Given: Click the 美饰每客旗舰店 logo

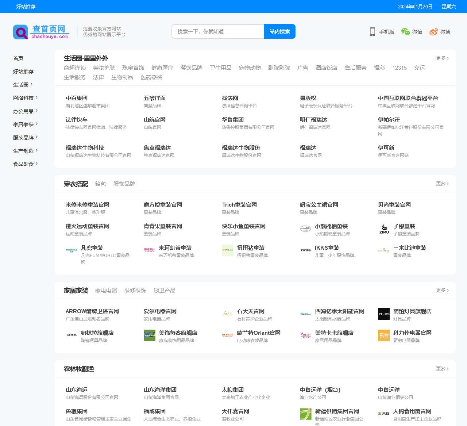Looking at the screenshot, I should (x=150, y=335).
